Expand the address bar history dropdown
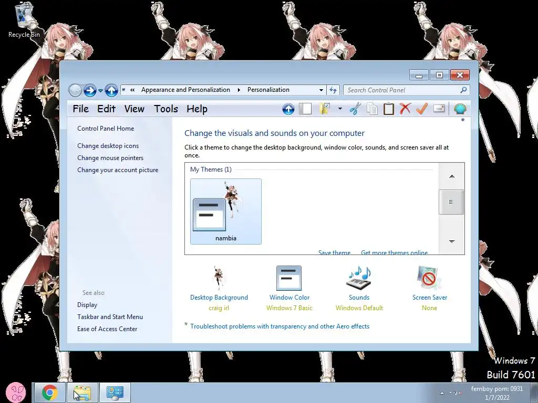This screenshot has height=403, width=538. pyautogui.click(x=321, y=90)
